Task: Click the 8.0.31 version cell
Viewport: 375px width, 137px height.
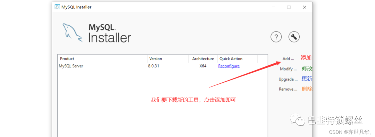Action: click(153, 66)
